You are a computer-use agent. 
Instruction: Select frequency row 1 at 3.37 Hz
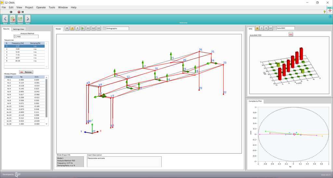point(24,46)
